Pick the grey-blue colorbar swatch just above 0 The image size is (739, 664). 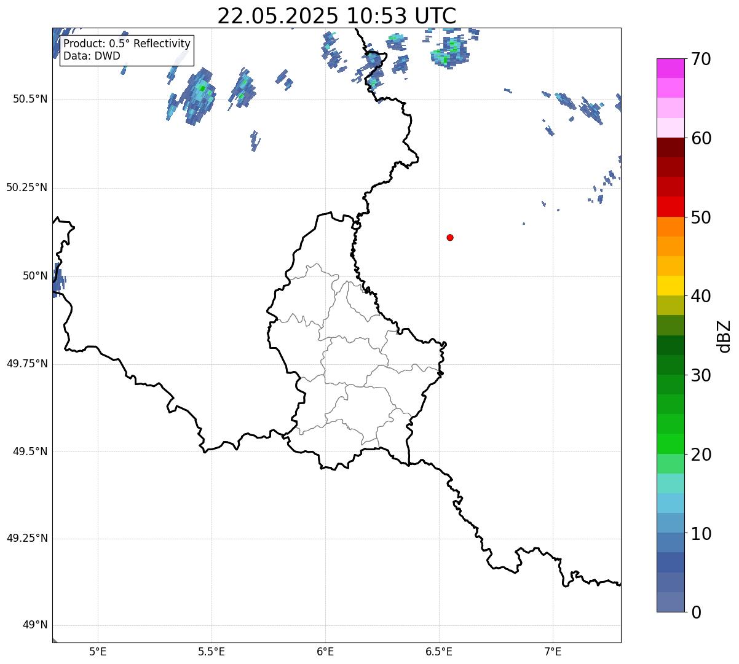point(670,602)
